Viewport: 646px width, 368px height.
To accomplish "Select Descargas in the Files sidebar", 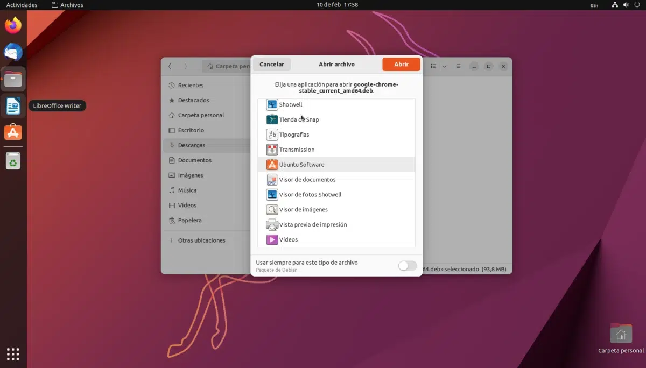I will [x=206, y=145].
